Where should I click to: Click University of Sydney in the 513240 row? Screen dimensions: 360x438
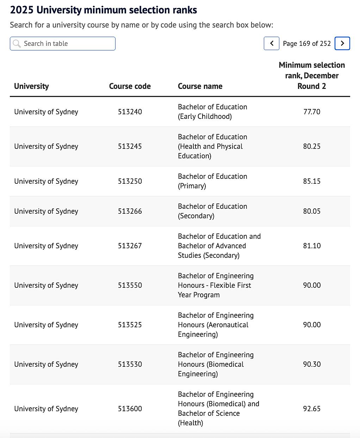(46, 112)
